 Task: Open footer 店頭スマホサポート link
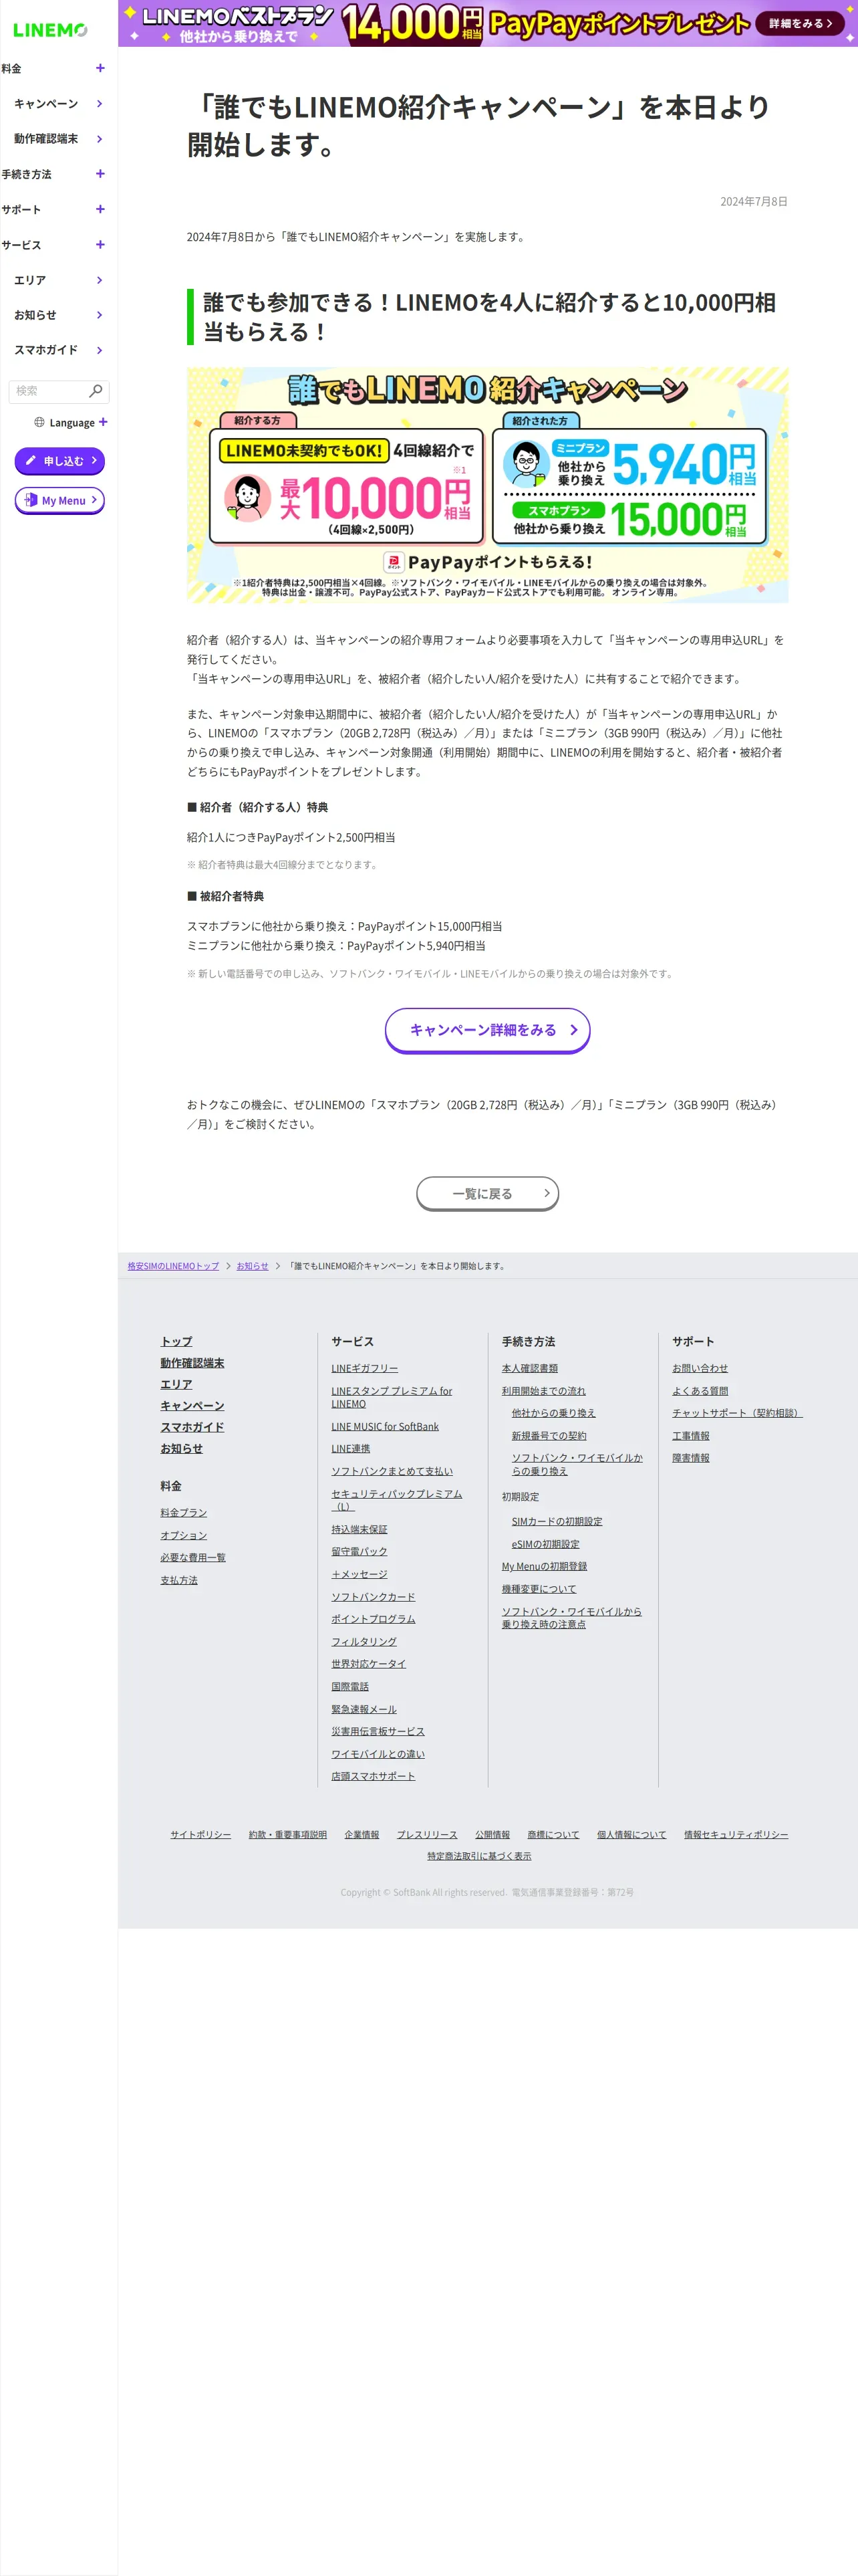tap(373, 1776)
